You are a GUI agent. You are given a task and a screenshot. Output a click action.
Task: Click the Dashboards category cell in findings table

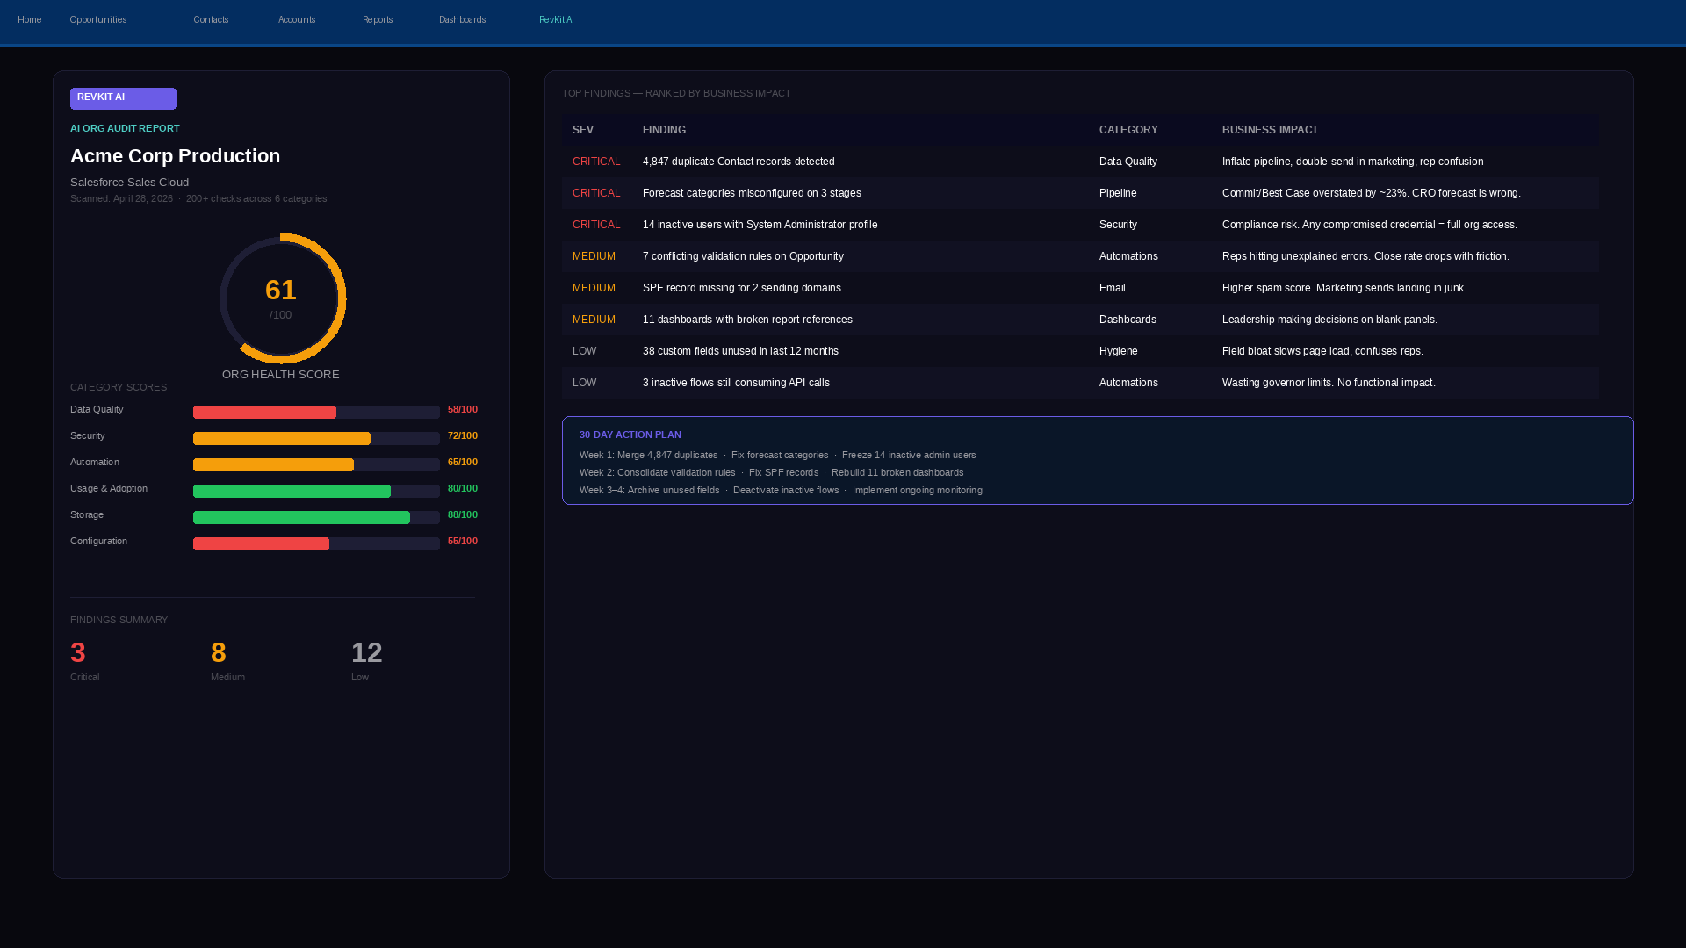(1128, 320)
